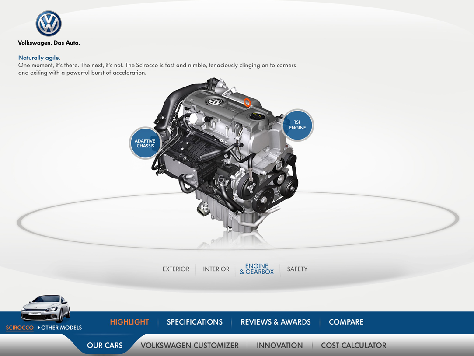Open the Adaptive Chassis hotspot bubble
Screen dimensions: 474x356
(145, 143)
